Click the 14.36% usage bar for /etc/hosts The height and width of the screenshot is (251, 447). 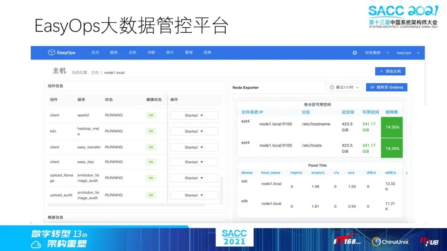click(392, 148)
